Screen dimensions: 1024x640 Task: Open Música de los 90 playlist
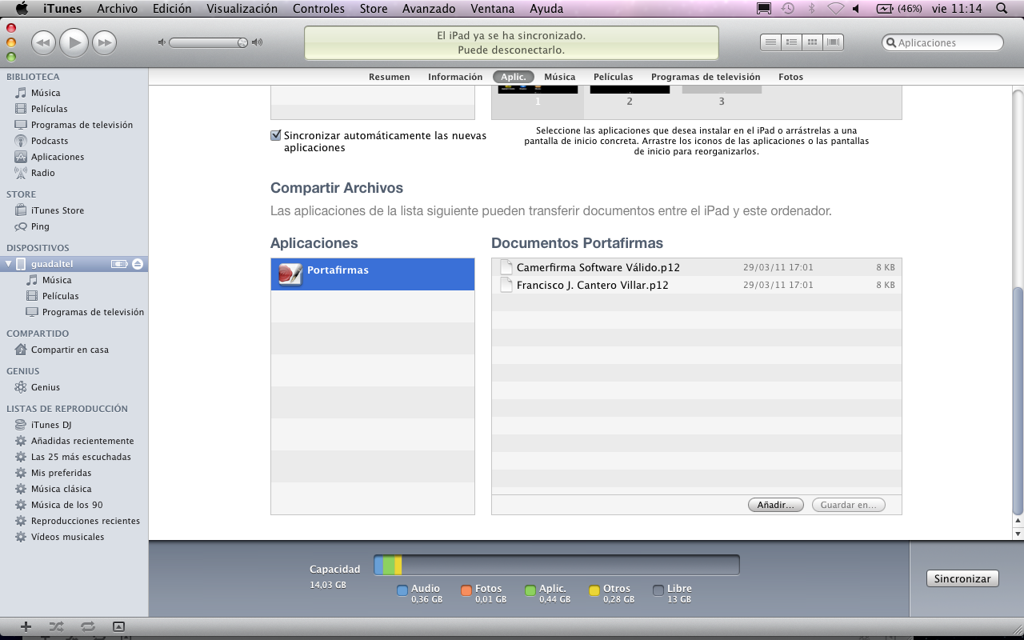(x=66, y=505)
